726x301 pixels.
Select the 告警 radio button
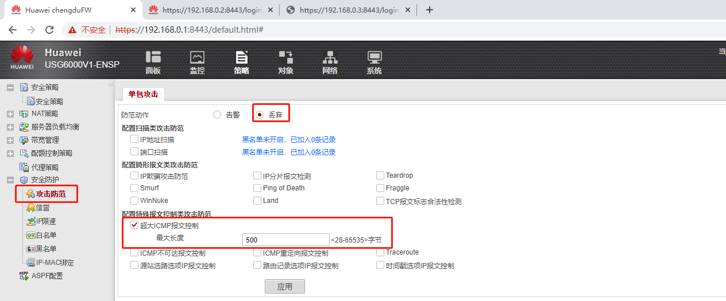click(217, 115)
